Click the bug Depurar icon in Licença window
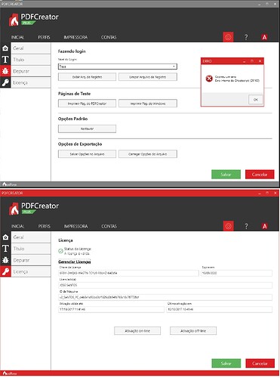 [x=5, y=260]
